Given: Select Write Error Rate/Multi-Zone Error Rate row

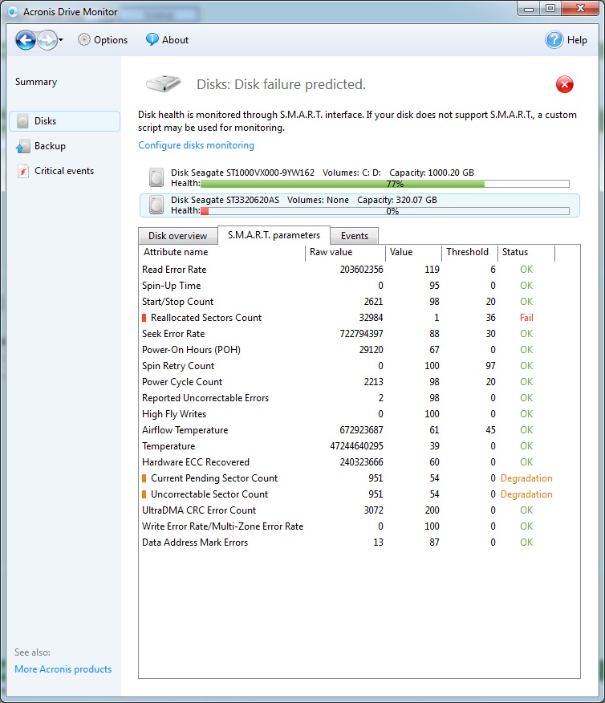Looking at the screenshot, I should point(347,526).
